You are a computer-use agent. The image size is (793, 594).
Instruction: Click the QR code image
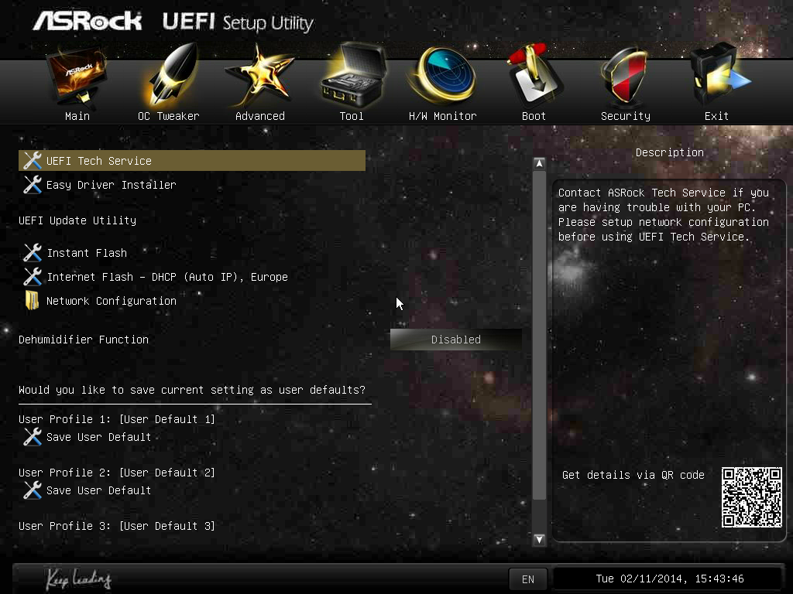751,497
